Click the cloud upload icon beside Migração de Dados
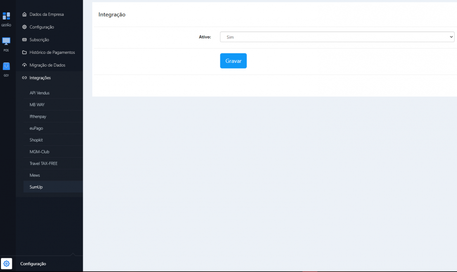 point(24,65)
